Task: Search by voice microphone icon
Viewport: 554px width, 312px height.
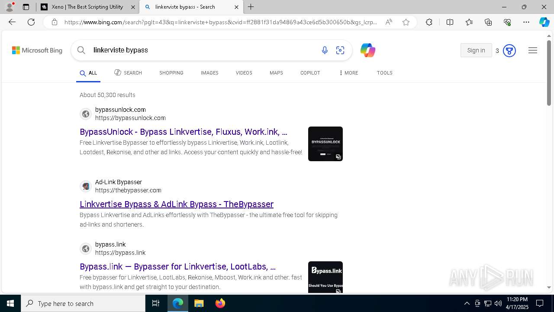Action: click(x=325, y=50)
